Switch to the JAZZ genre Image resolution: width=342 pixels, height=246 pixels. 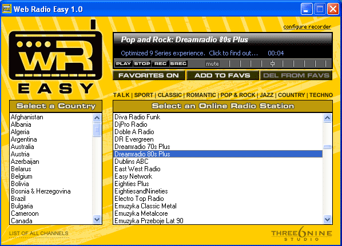(267, 95)
